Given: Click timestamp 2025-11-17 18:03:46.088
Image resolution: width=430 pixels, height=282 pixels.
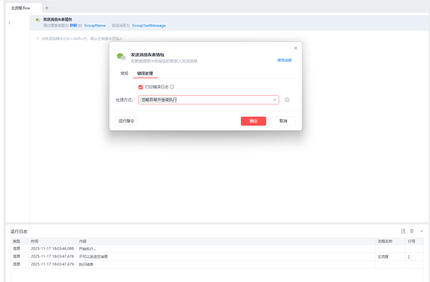Looking at the screenshot, I should [x=52, y=249].
